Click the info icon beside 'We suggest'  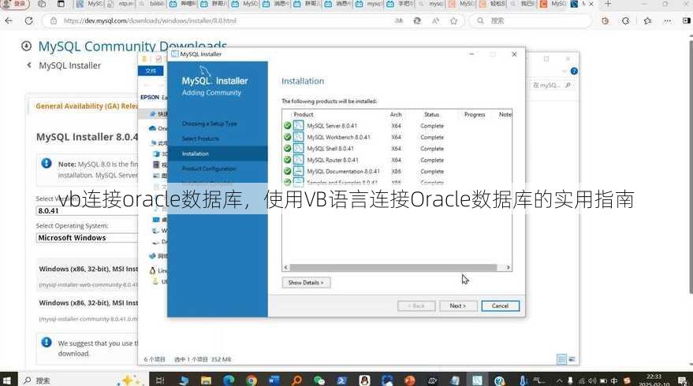pyautogui.click(x=47, y=342)
